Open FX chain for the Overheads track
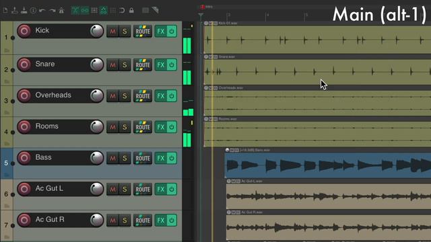The width and height of the screenshot is (431, 242). 160,96
